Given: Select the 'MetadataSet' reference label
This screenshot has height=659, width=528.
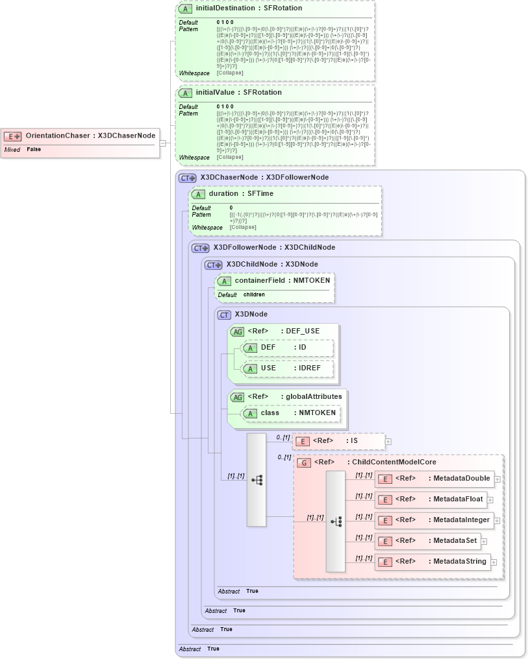Looking at the screenshot, I should (x=455, y=540).
